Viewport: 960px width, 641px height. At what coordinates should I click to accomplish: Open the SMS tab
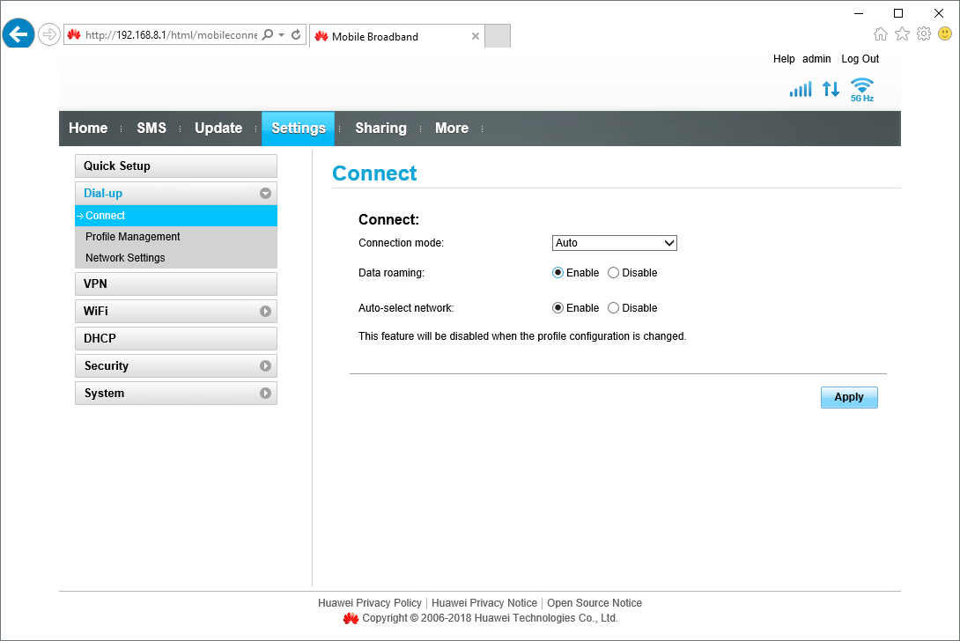click(151, 129)
